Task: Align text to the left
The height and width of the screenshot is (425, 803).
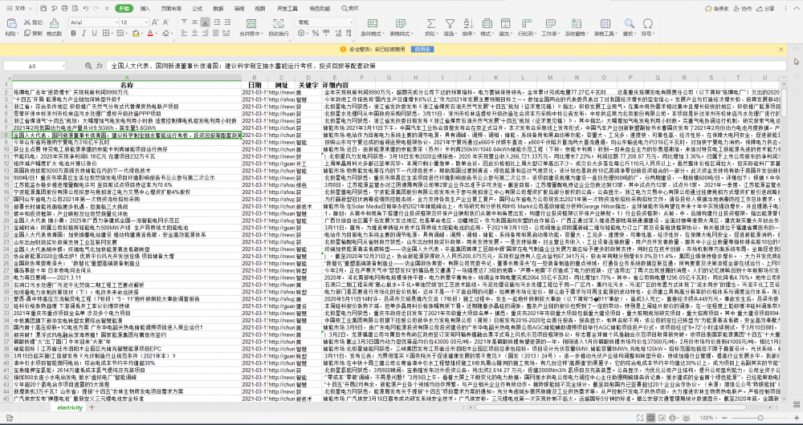Action: (185, 34)
